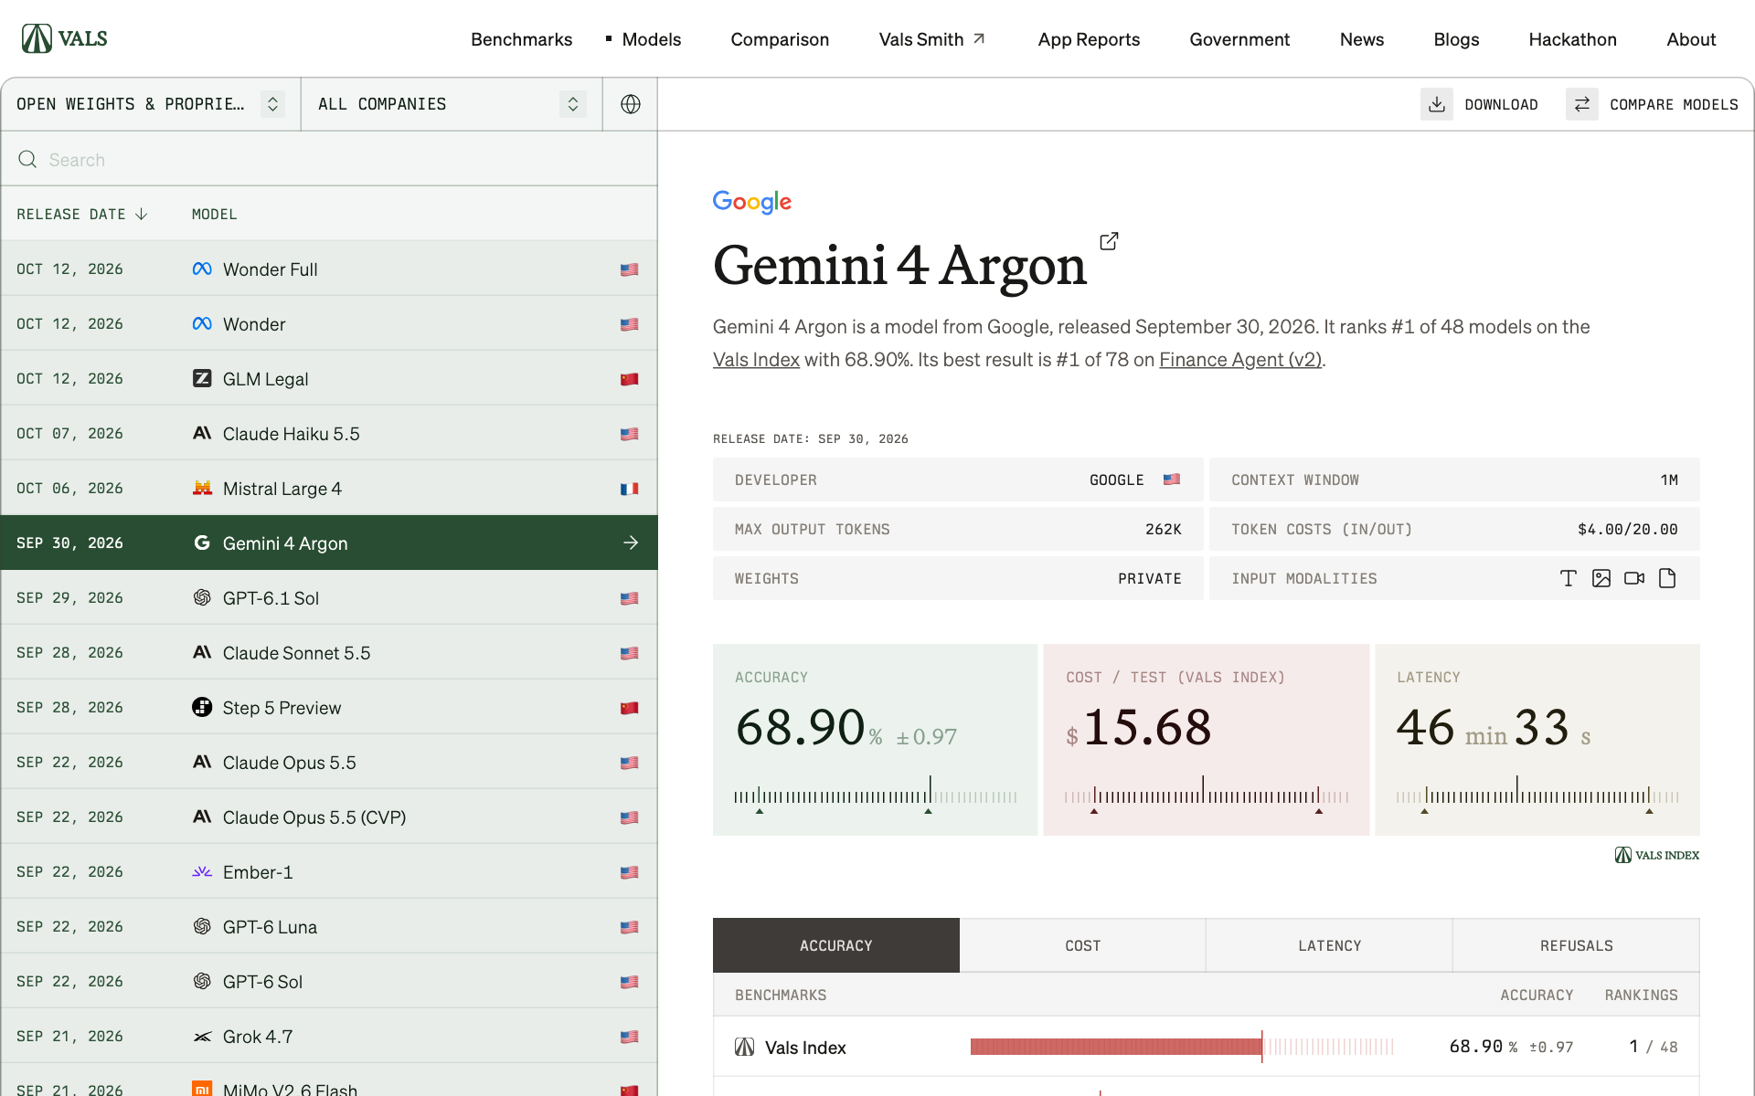Click the text input modality icon

tap(1569, 578)
